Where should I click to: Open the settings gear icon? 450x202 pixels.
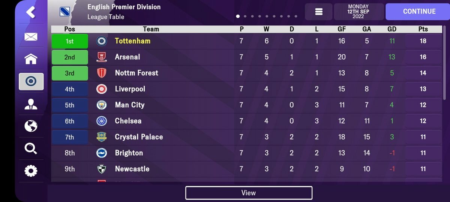(31, 171)
